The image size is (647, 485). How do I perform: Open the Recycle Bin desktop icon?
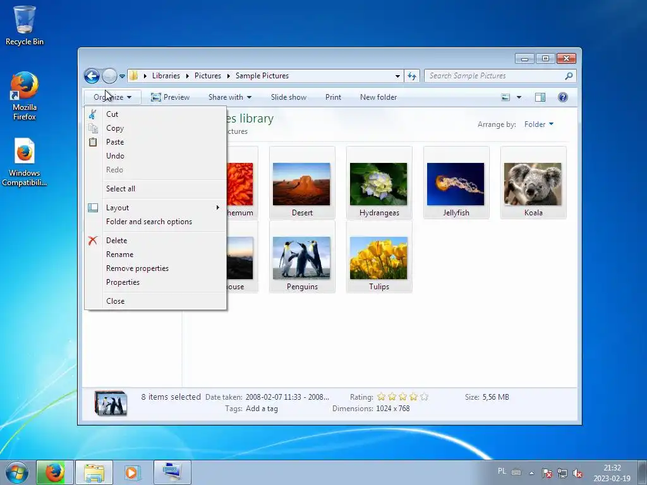pos(25,25)
